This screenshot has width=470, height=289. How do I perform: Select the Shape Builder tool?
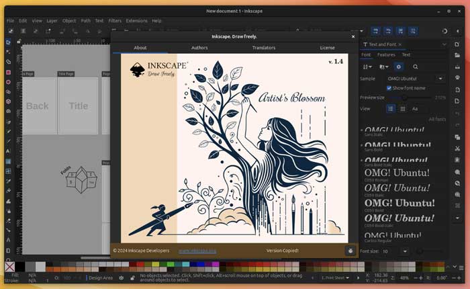coord(8,62)
